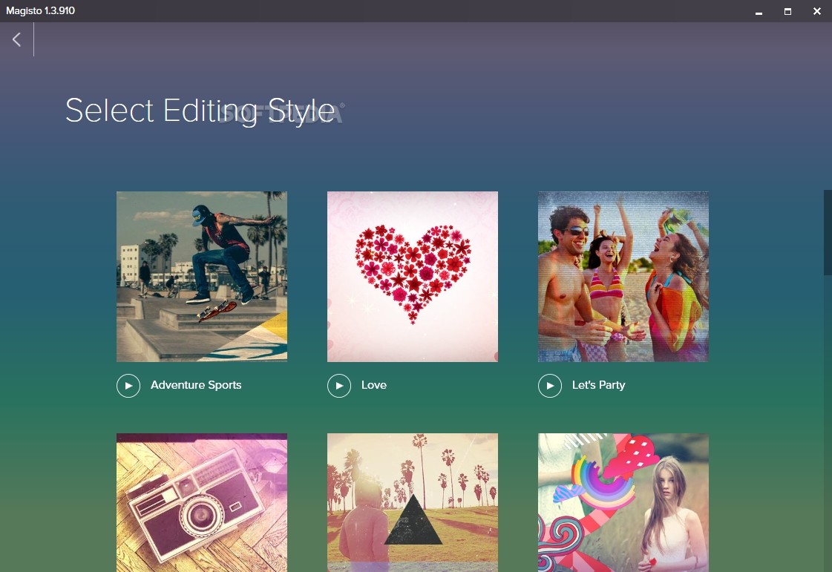Pick the colorful rainbow girl thumbnail
Image resolution: width=832 pixels, height=572 pixels.
[x=623, y=502]
